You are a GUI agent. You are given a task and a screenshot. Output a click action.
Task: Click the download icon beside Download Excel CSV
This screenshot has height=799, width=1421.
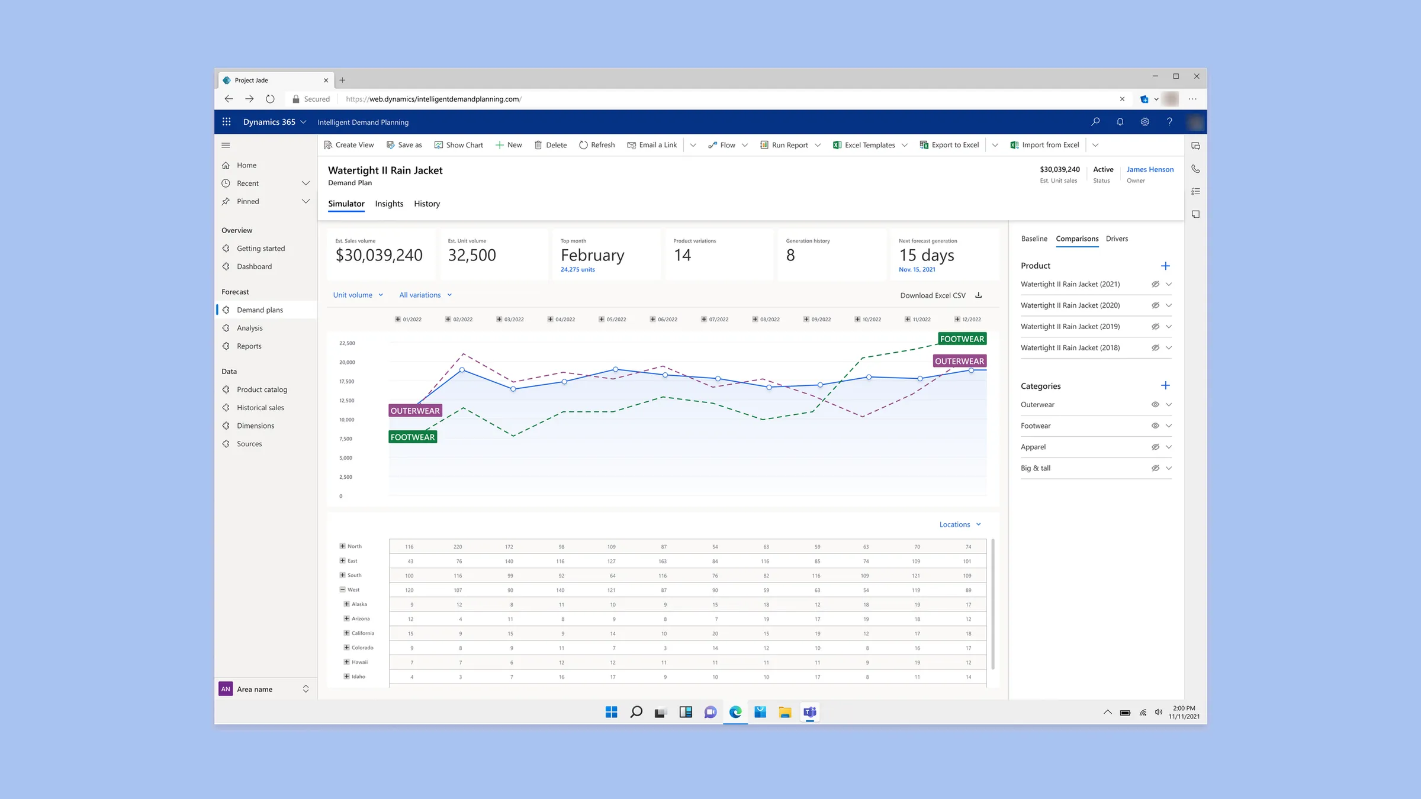[979, 295]
